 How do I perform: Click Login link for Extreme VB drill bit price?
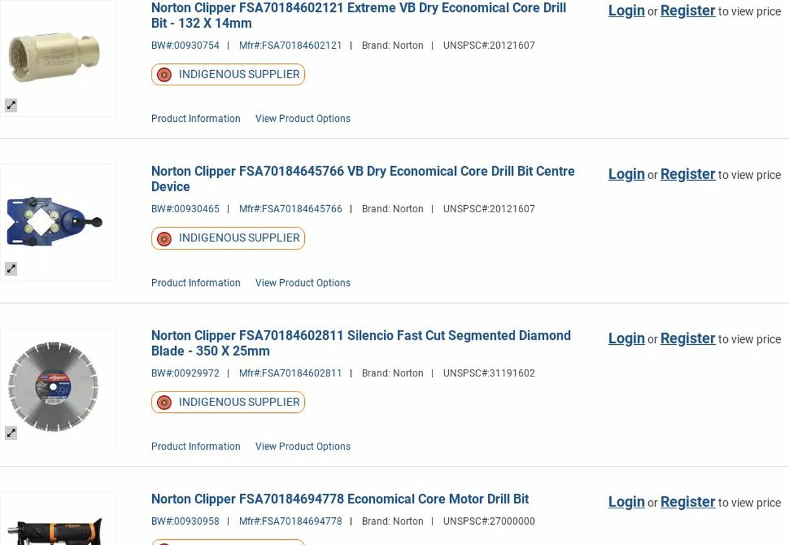[x=626, y=11]
